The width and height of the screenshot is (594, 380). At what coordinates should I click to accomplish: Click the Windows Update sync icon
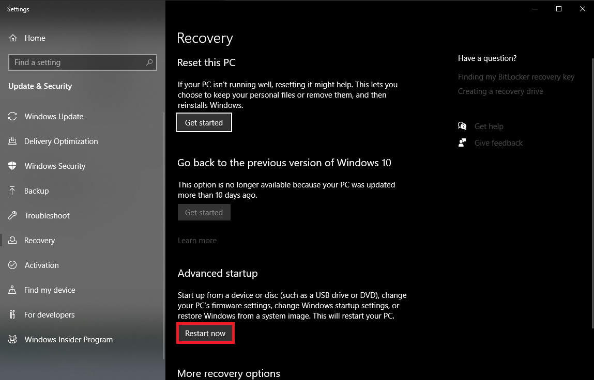(13, 117)
